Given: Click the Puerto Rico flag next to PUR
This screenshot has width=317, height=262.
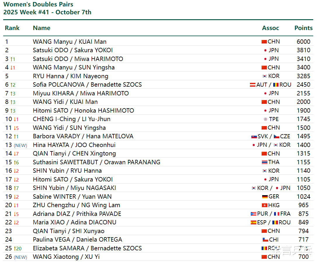Looking at the screenshot, I should pyautogui.click(x=253, y=214).
